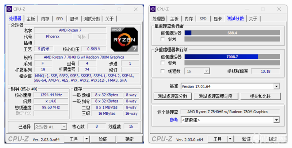Open 显卡 tab in right window
This screenshot has height=148, width=292.
click(218, 19)
